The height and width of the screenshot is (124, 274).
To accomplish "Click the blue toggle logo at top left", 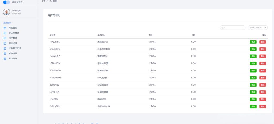I will [7, 2].
